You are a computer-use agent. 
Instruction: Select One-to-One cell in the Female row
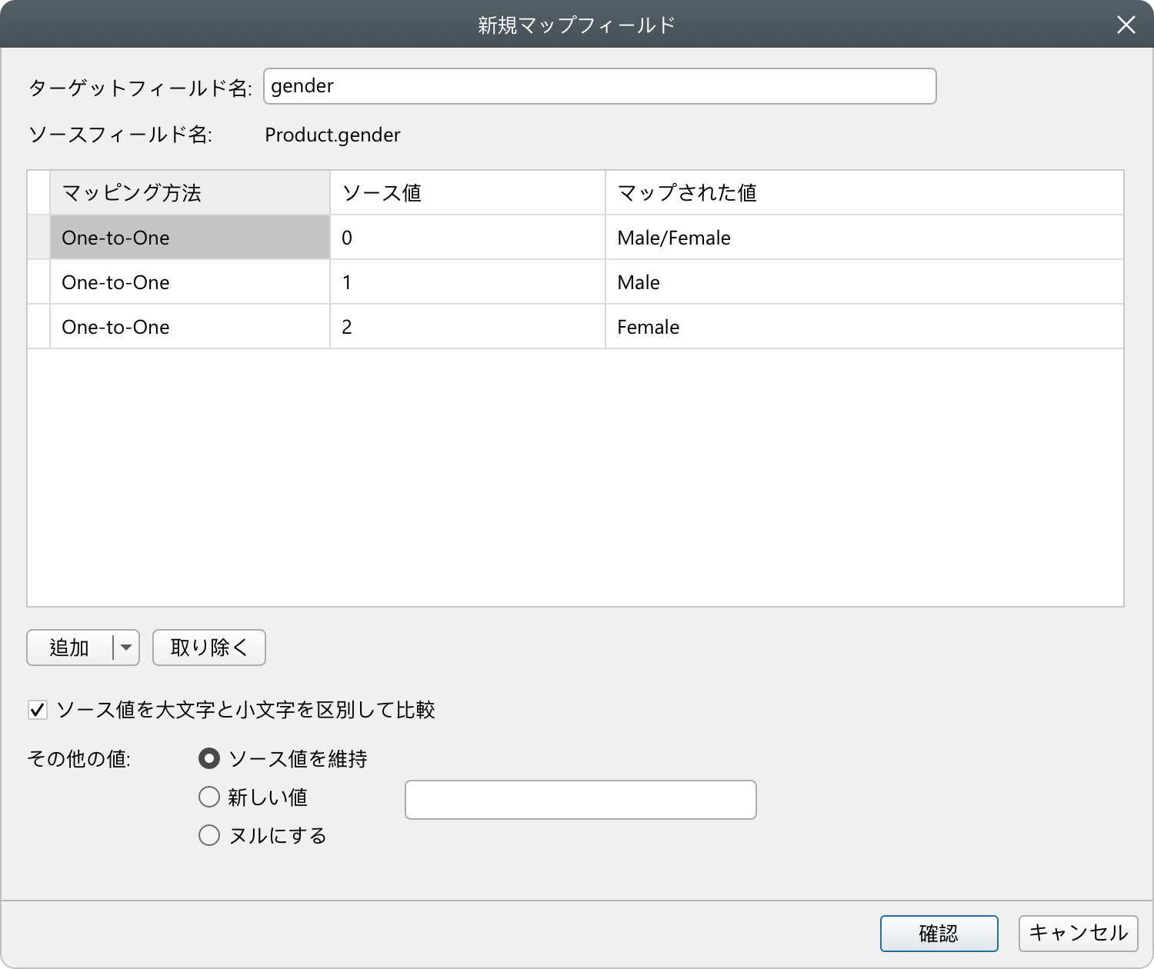pos(190,326)
